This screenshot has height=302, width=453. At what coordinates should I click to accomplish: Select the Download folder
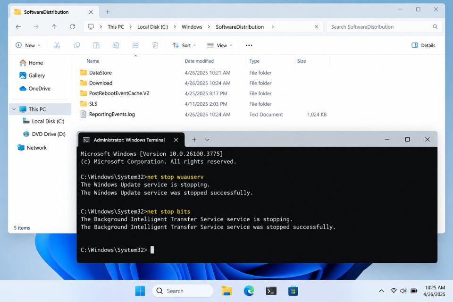click(x=101, y=83)
